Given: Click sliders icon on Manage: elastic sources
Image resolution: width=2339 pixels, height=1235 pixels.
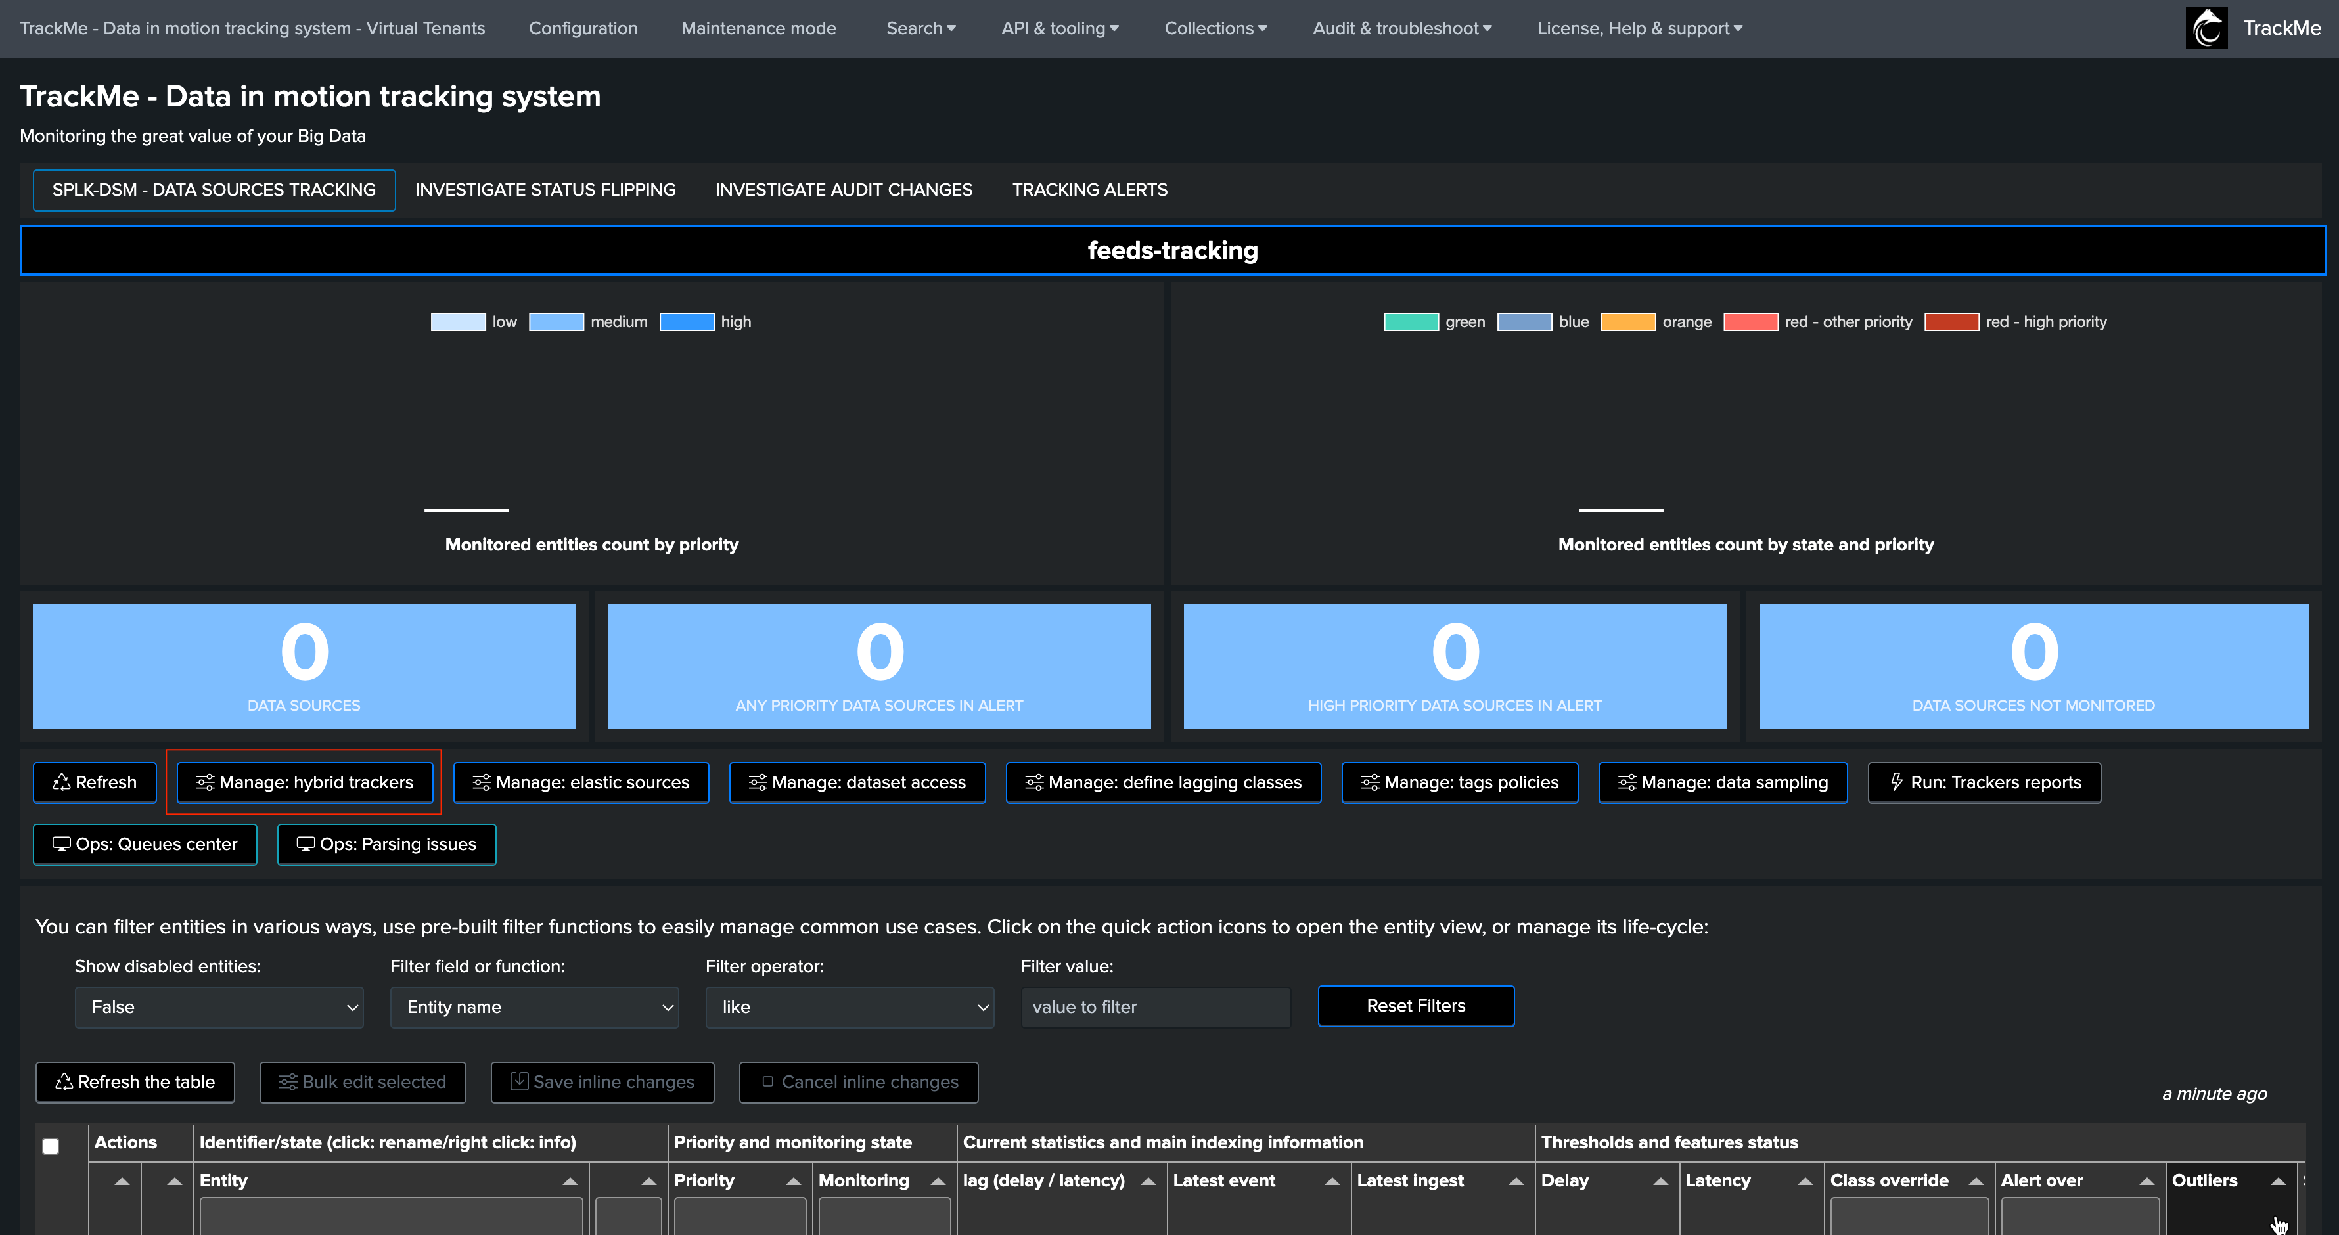Looking at the screenshot, I should click(481, 782).
